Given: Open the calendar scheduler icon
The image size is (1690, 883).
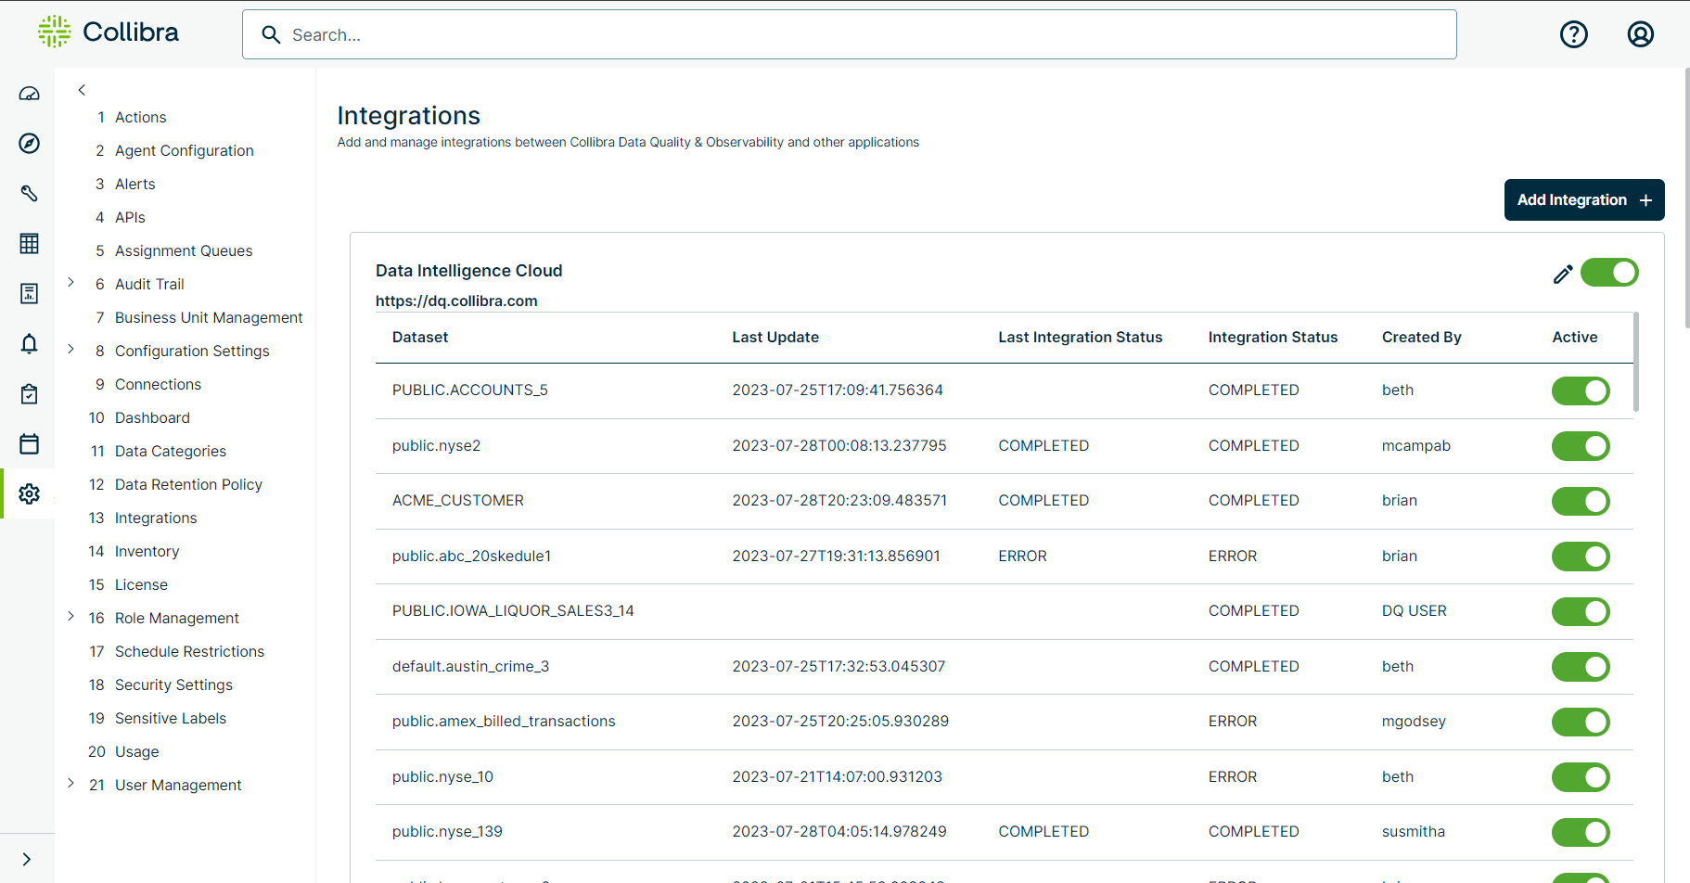Looking at the screenshot, I should (x=29, y=443).
